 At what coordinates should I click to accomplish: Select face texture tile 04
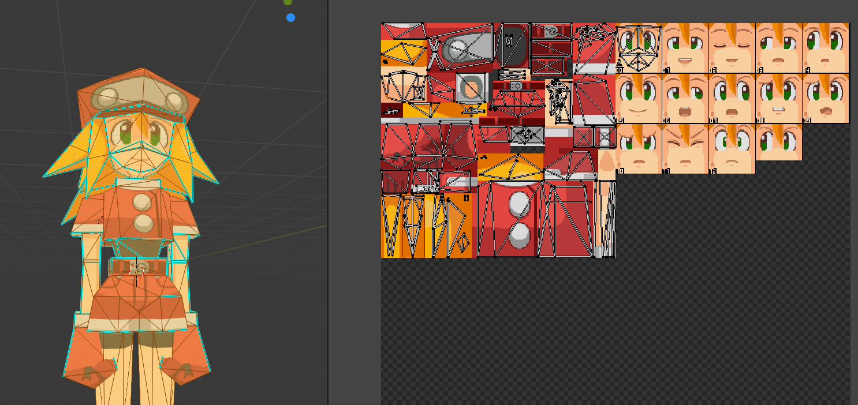click(826, 48)
